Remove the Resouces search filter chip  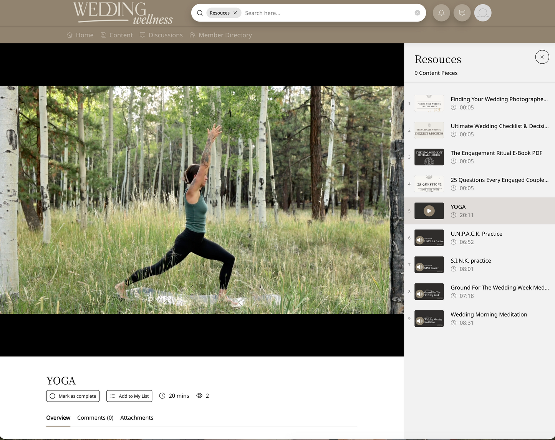click(235, 13)
